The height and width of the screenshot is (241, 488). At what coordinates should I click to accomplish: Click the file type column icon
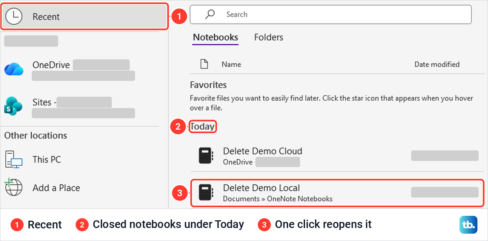point(204,64)
